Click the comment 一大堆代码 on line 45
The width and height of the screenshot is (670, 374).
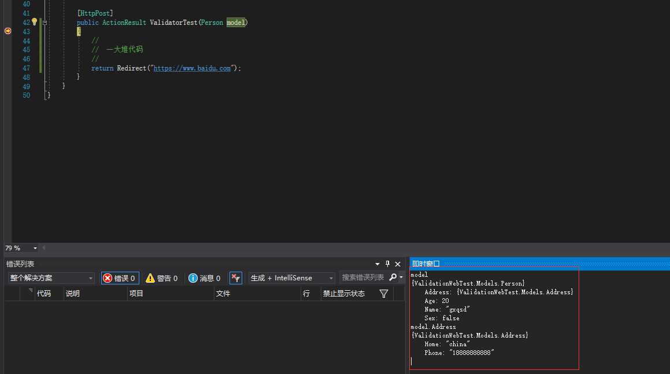click(x=124, y=50)
